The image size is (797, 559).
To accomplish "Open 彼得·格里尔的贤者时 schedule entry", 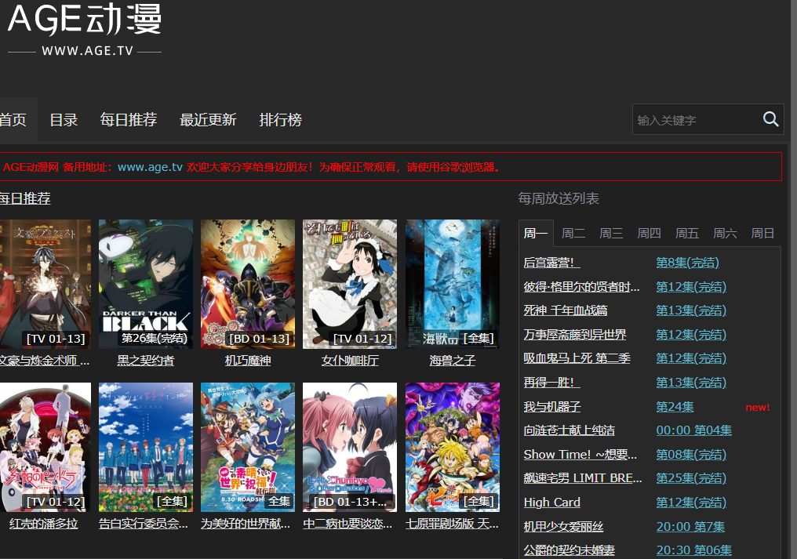I will (x=581, y=287).
